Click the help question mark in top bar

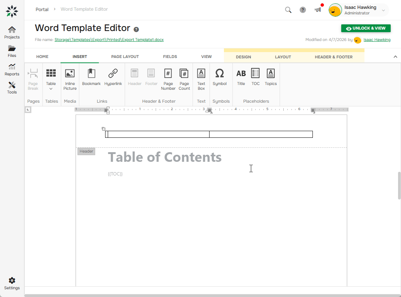[303, 10]
